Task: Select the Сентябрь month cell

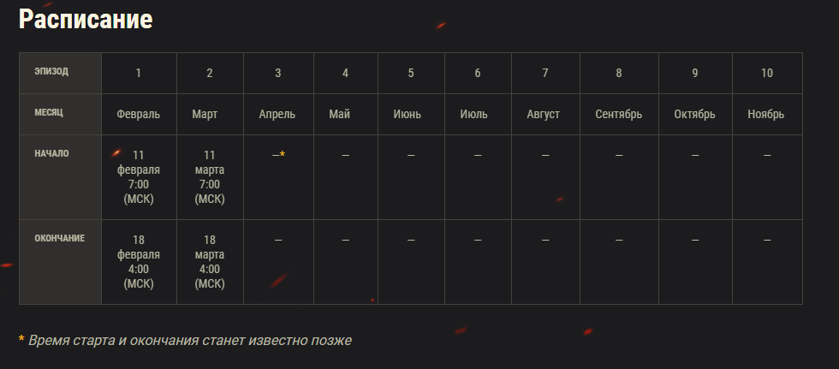Action: pyautogui.click(x=619, y=115)
